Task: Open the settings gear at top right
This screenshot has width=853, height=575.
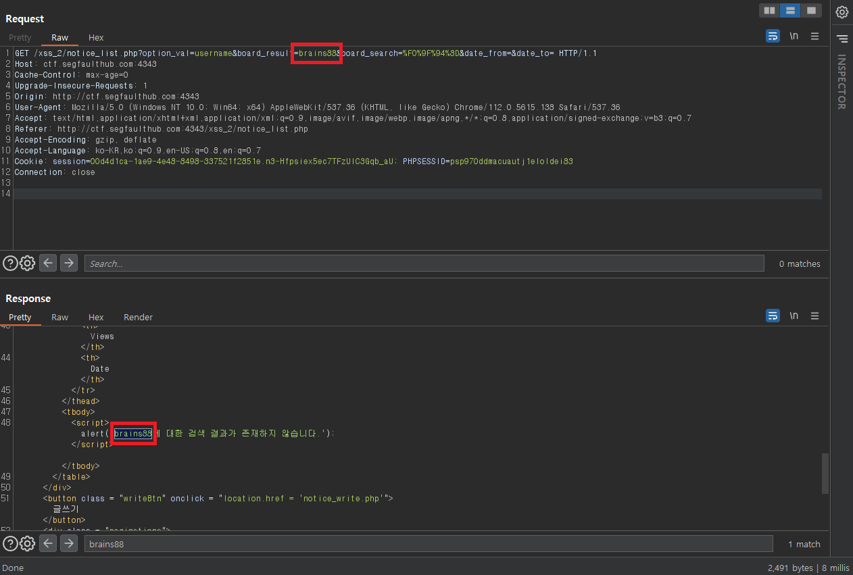Action: [x=842, y=11]
